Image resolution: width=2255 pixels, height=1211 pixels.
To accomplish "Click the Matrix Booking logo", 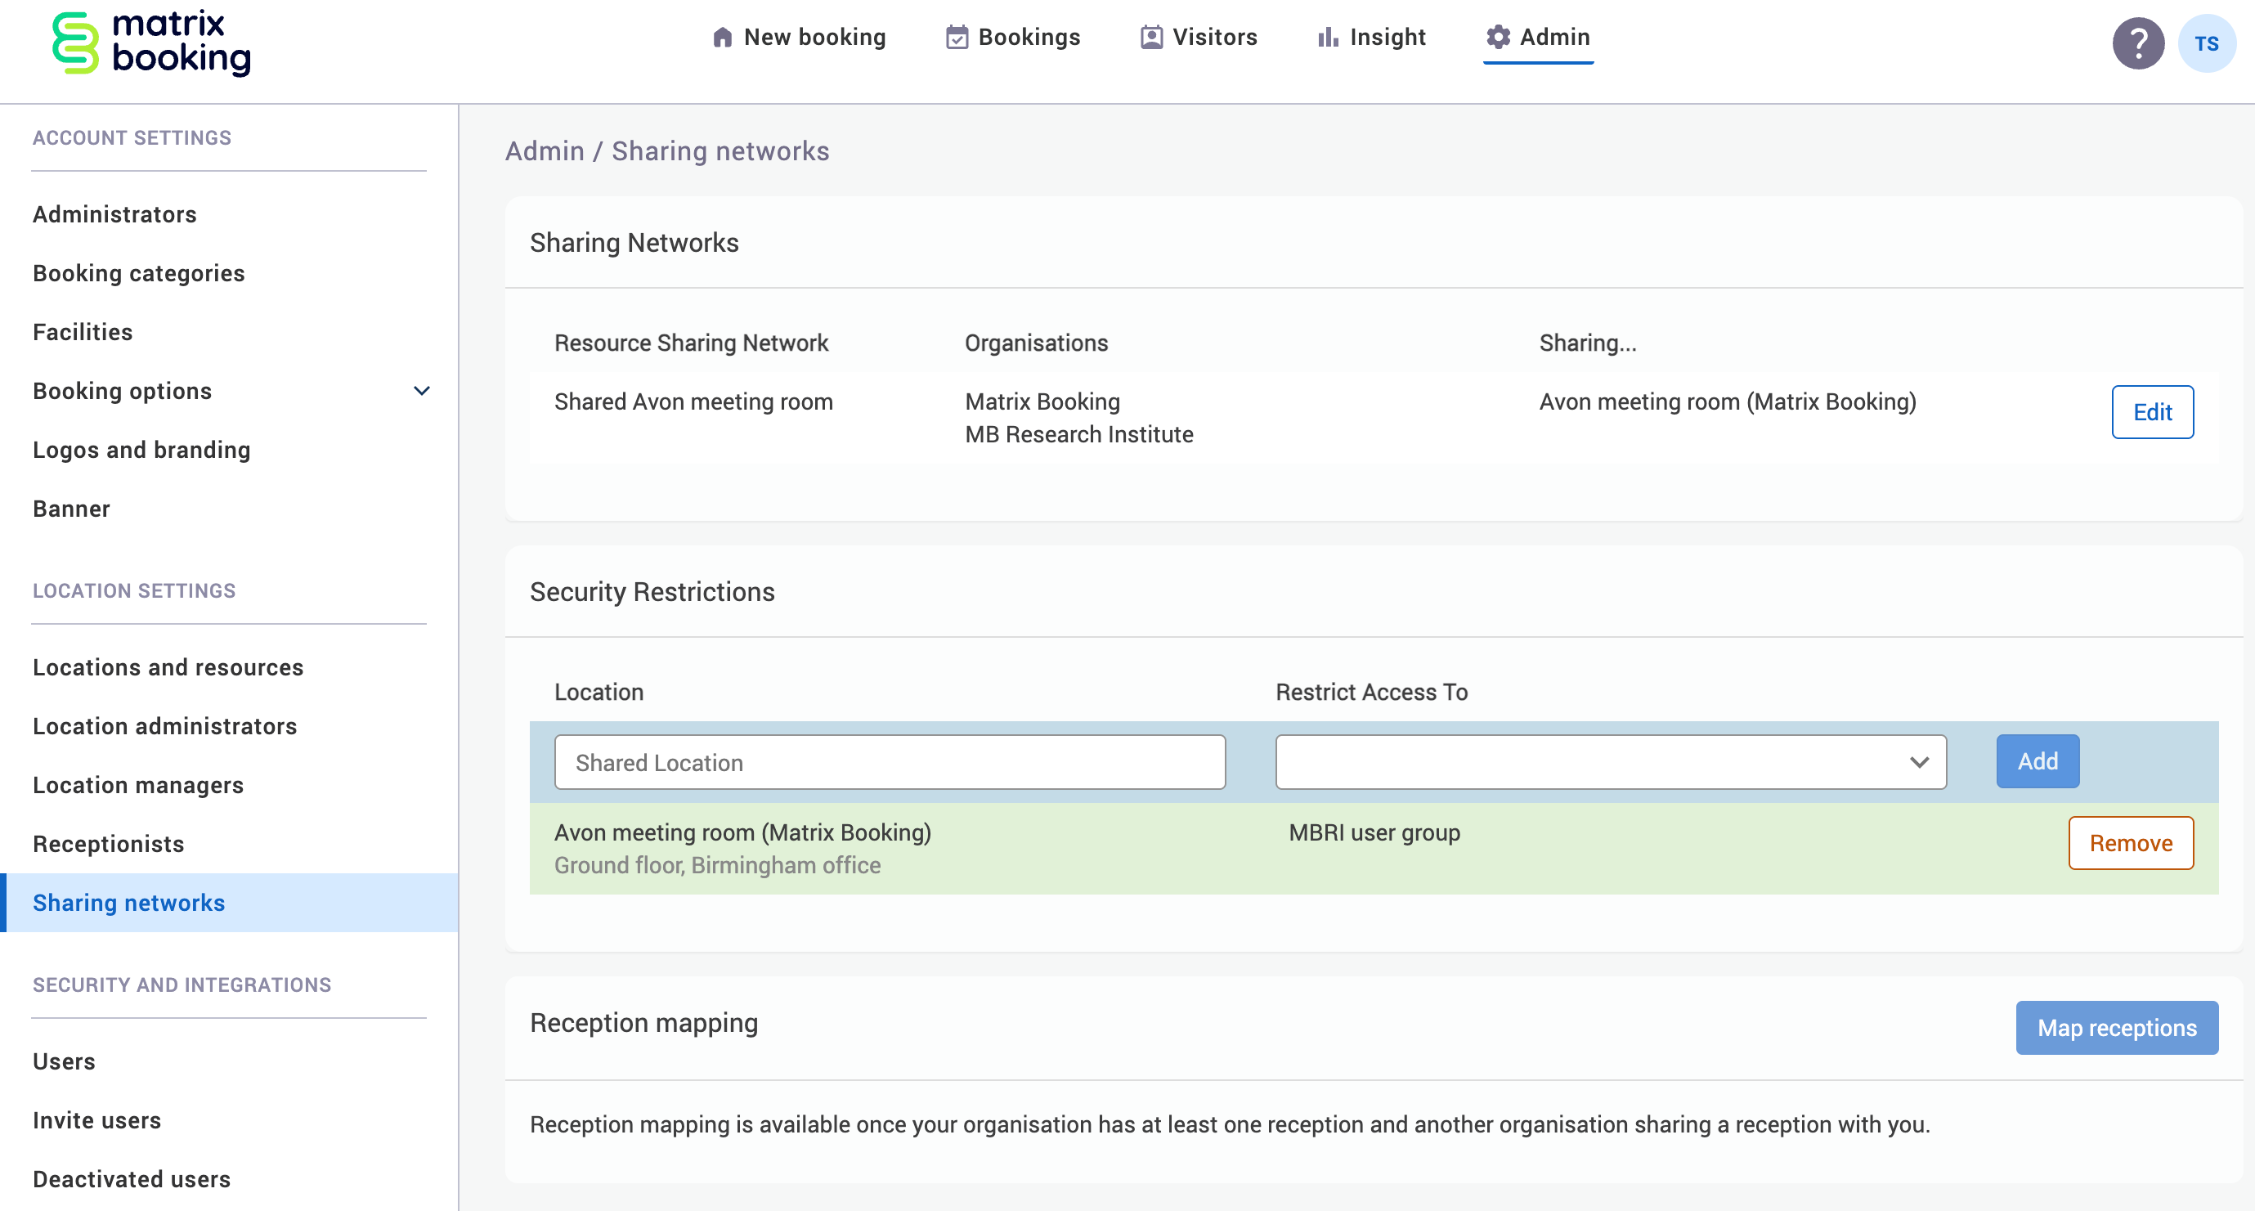I will click(150, 44).
